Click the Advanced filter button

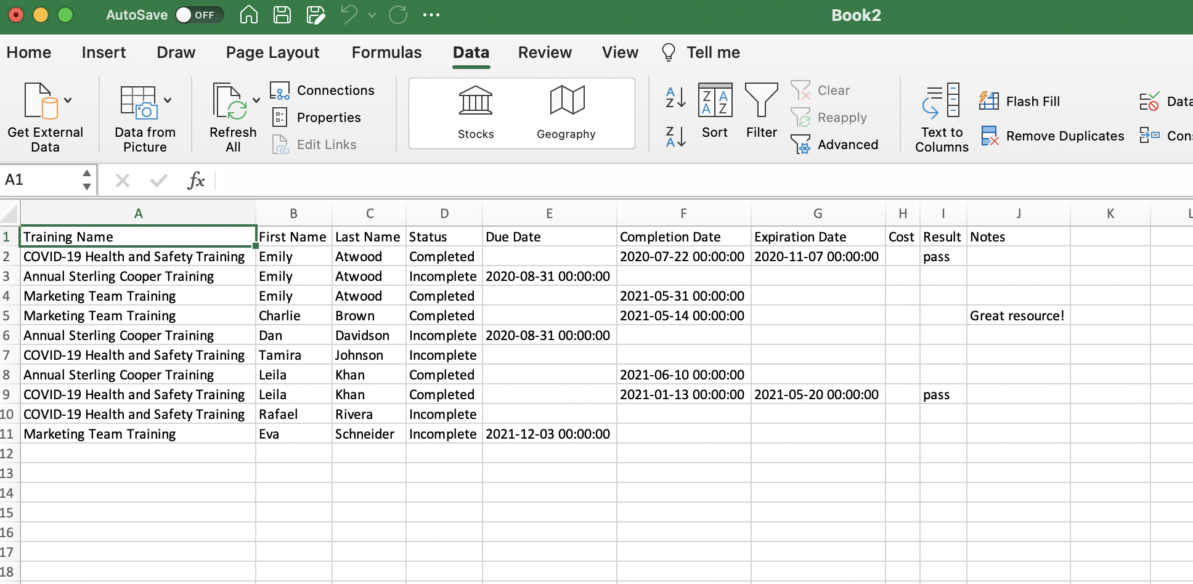tap(835, 145)
